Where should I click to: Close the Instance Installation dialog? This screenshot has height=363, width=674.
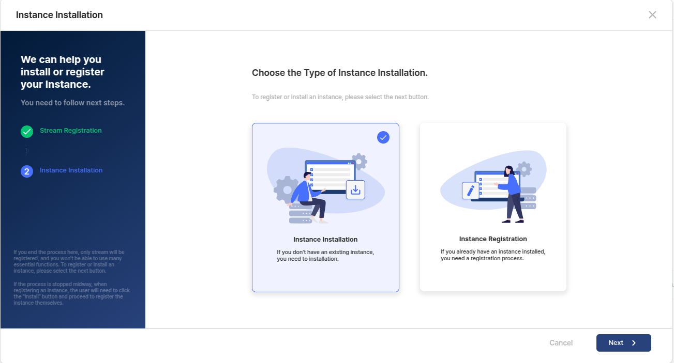tap(652, 15)
